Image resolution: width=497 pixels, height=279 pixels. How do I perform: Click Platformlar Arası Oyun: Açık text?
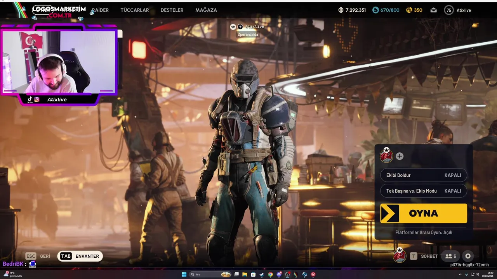[424, 232]
